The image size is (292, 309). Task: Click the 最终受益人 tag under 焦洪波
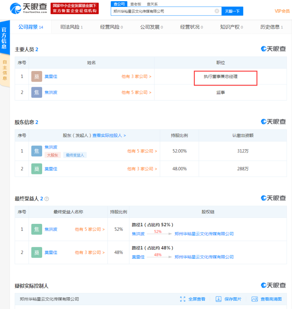(x=75, y=155)
